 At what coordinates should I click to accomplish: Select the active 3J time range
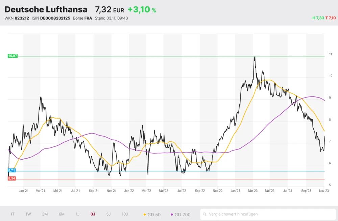tap(93, 214)
